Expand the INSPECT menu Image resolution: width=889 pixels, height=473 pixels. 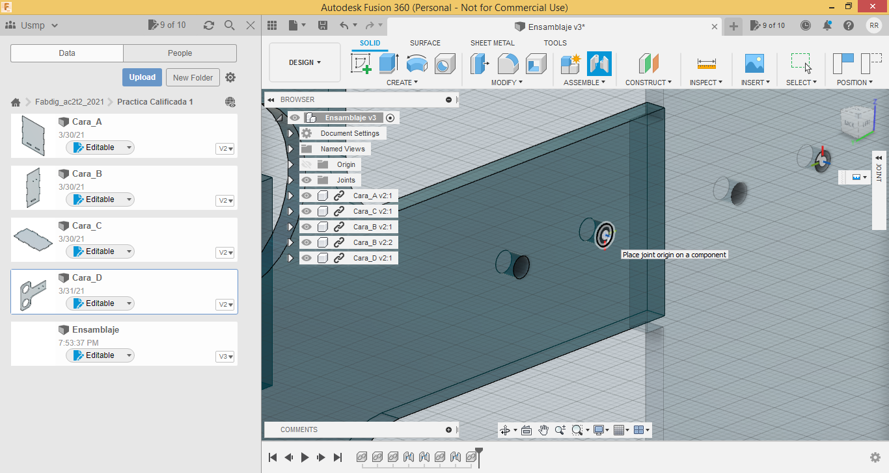coord(706,83)
